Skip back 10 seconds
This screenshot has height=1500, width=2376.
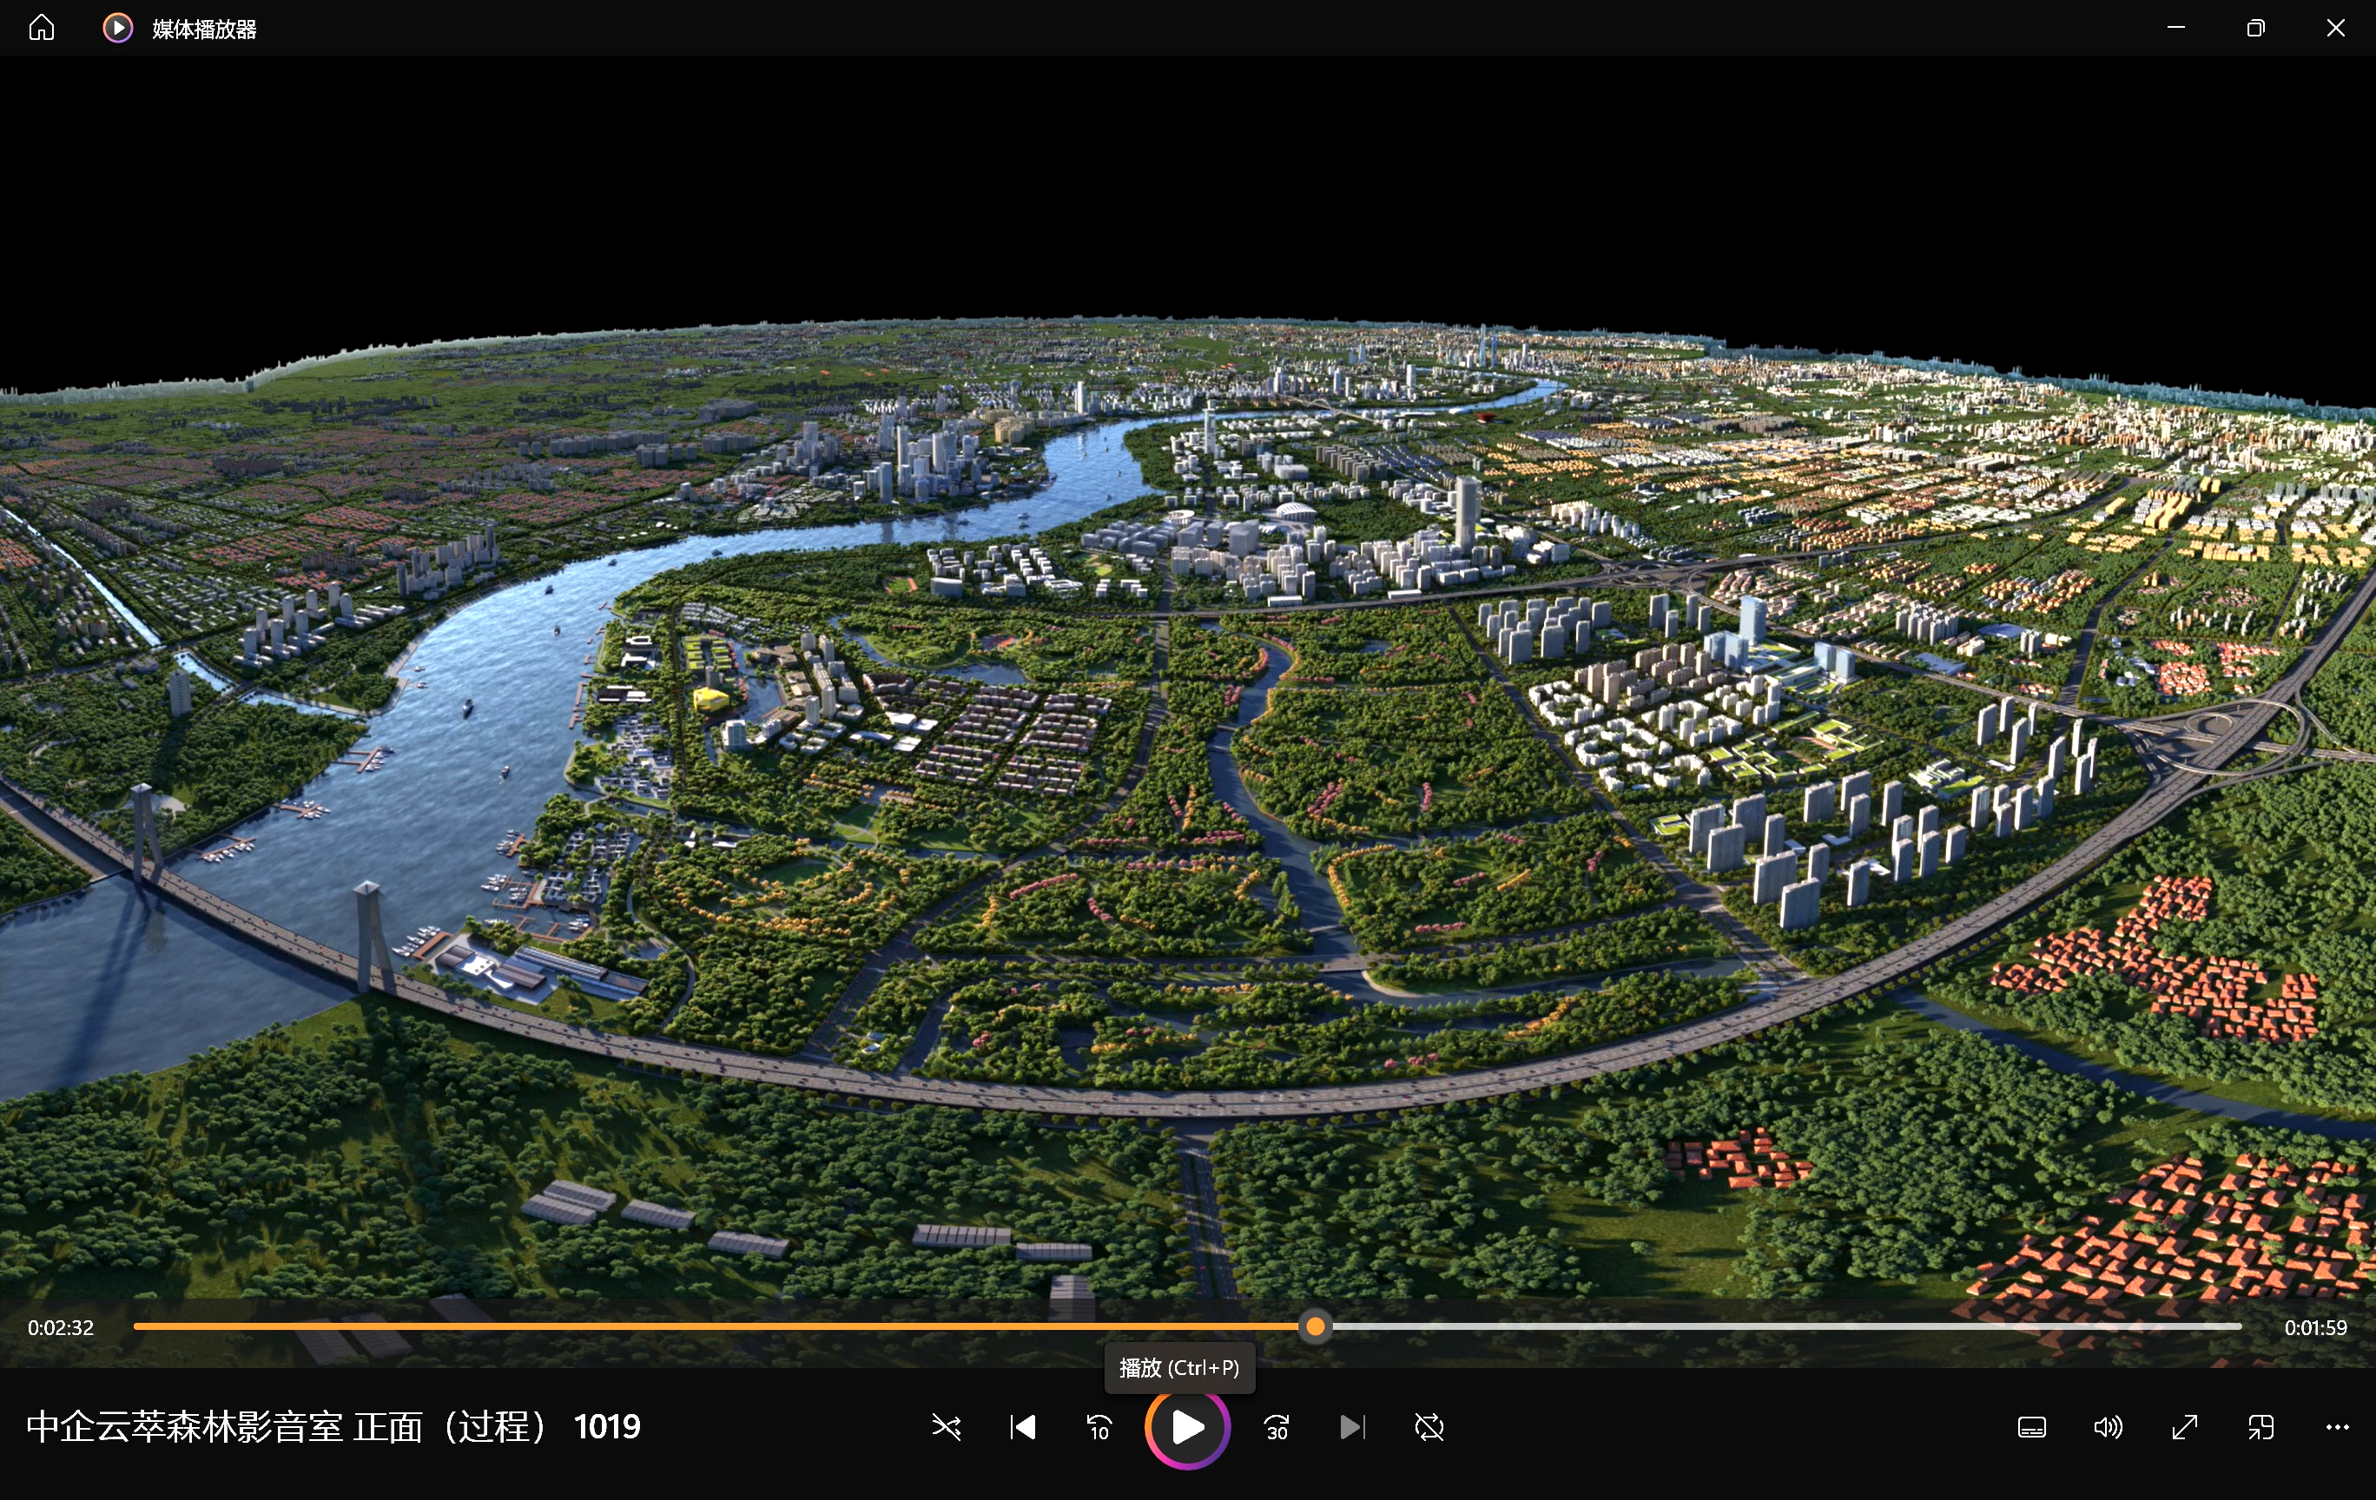point(1099,1426)
